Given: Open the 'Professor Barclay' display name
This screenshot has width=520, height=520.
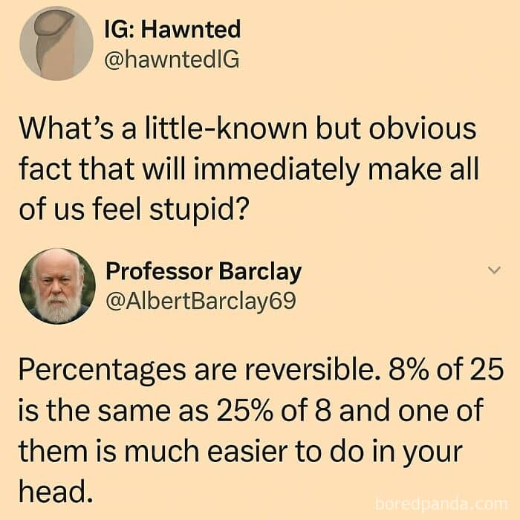Looking at the screenshot, I should point(204,272).
